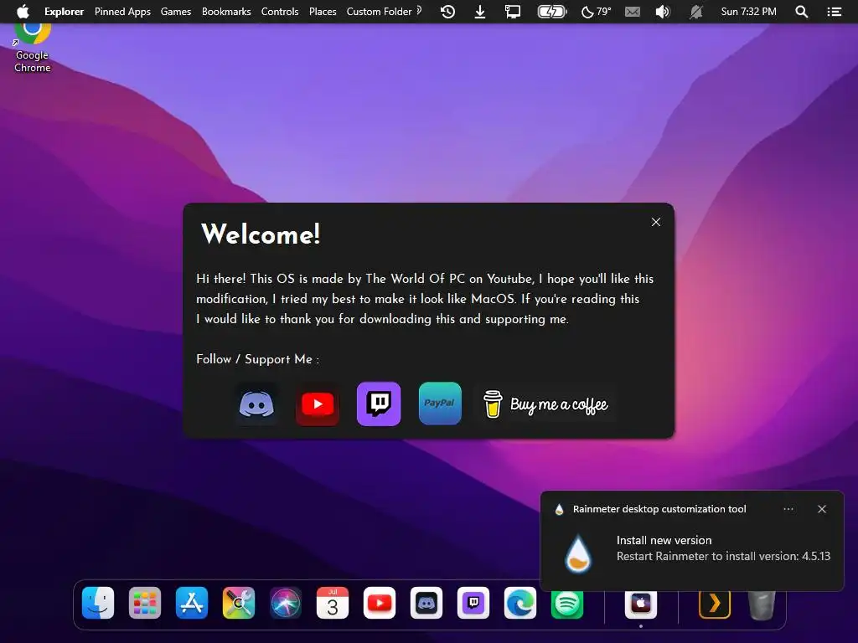Click the download arrow icon in menu bar
858x643 pixels.
(x=480, y=12)
